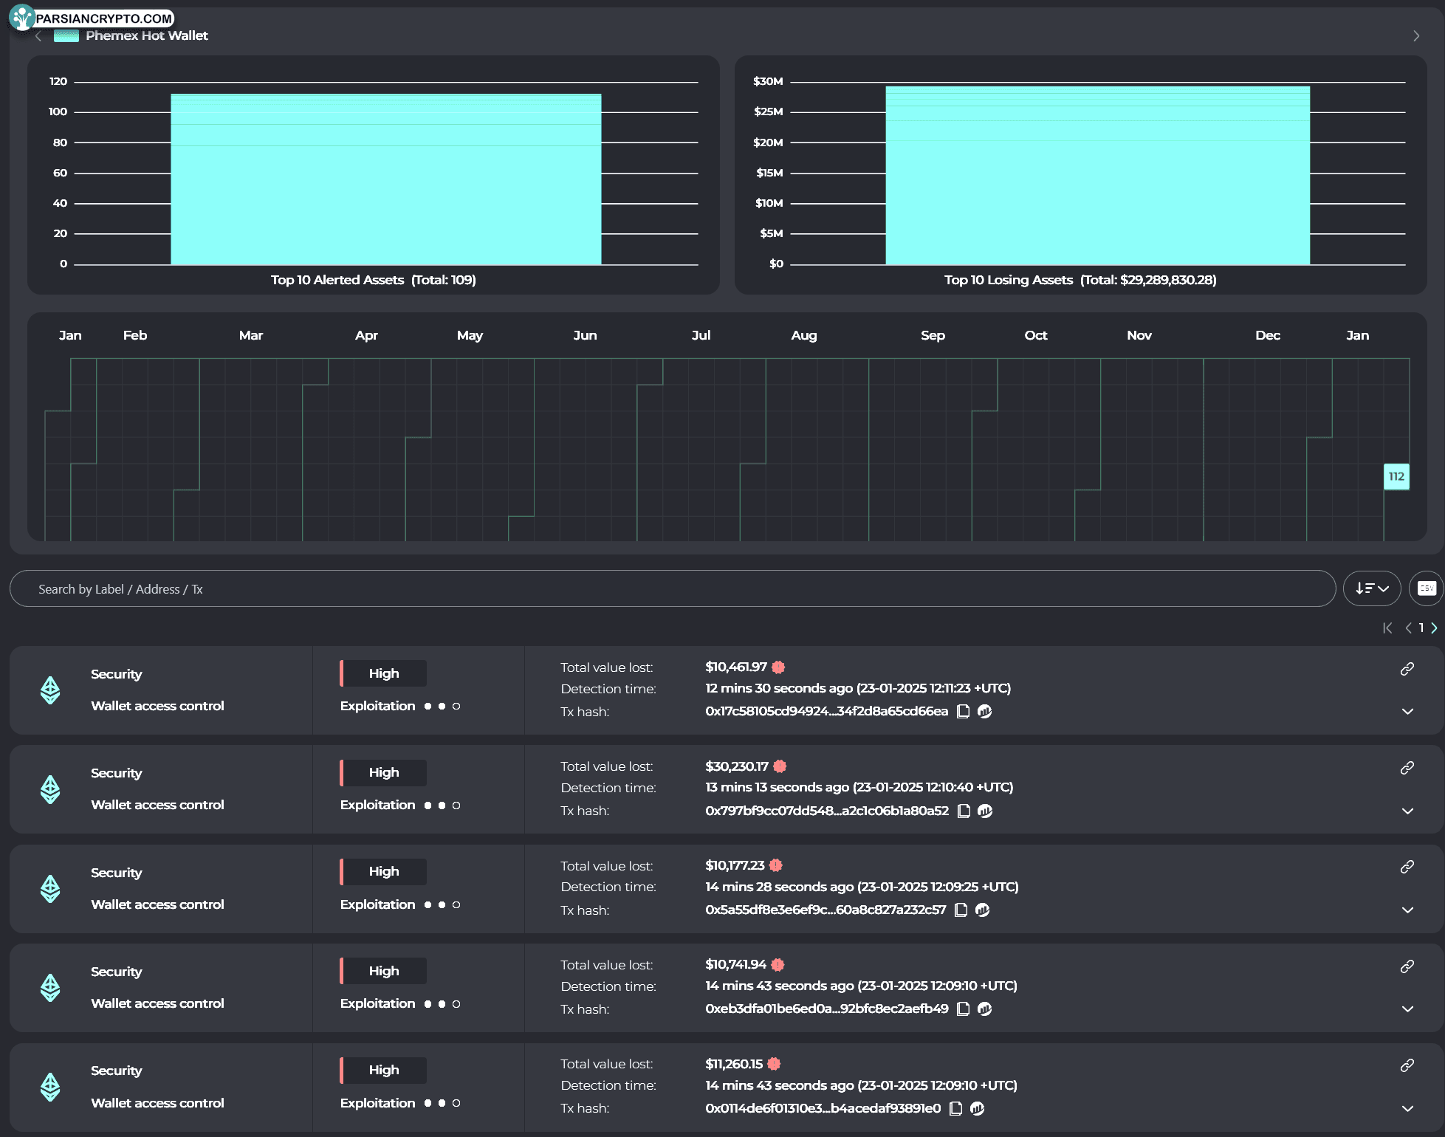Click Ethereum icon on $10,177.23 alert row
The height and width of the screenshot is (1137, 1445).
(x=50, y=889)
